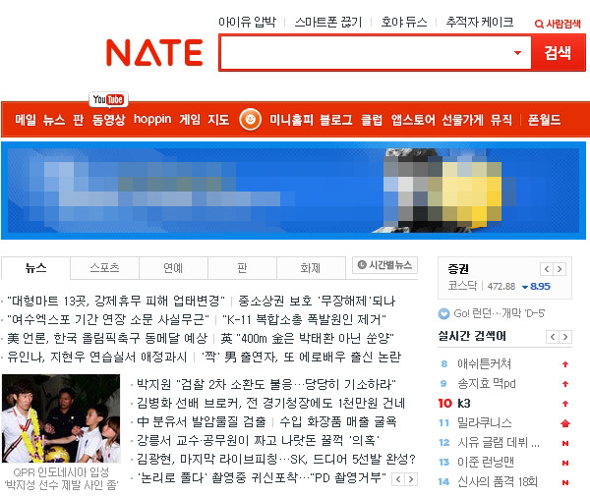Screen dimensions: 590x496
Task: Open trending keyword 애쉬튼커쳐
Action: (x=484, y=363)
